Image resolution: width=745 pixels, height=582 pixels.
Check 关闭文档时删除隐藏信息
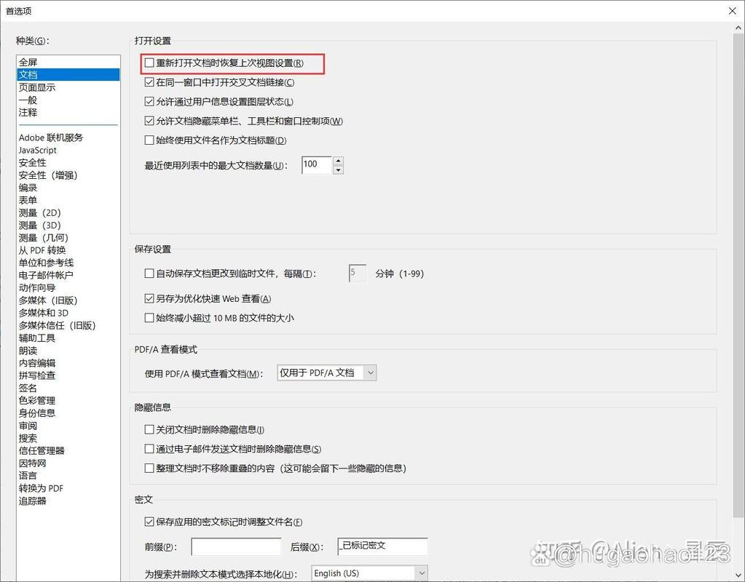(149, 430)
